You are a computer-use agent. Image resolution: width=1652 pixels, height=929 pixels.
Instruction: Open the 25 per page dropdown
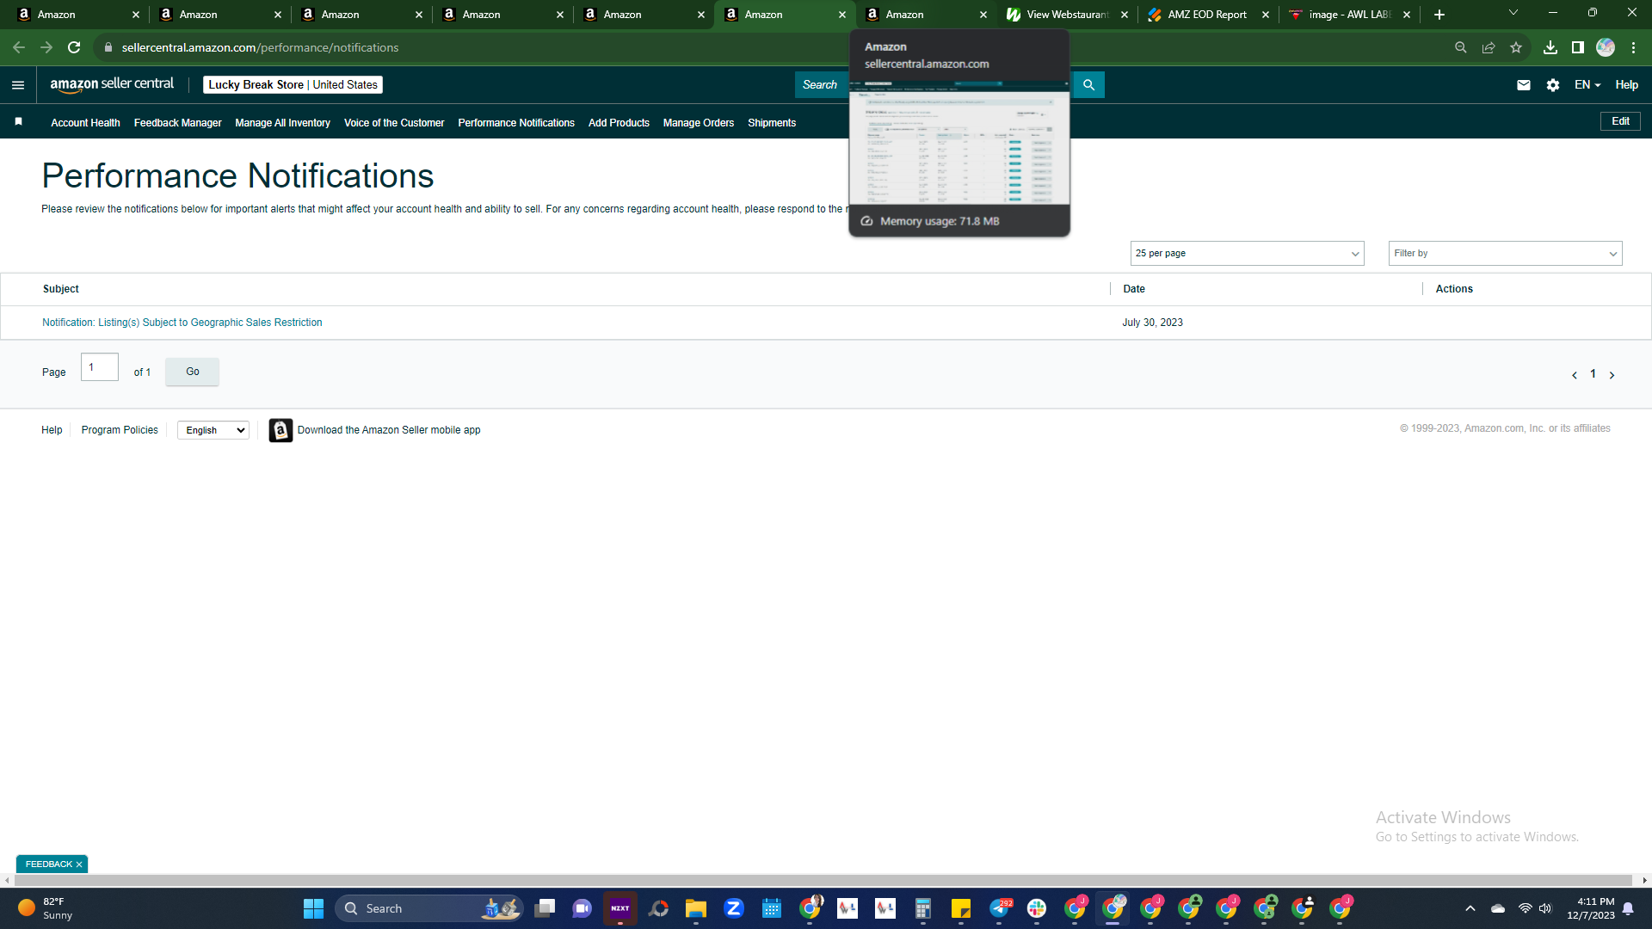(1247, 254)
